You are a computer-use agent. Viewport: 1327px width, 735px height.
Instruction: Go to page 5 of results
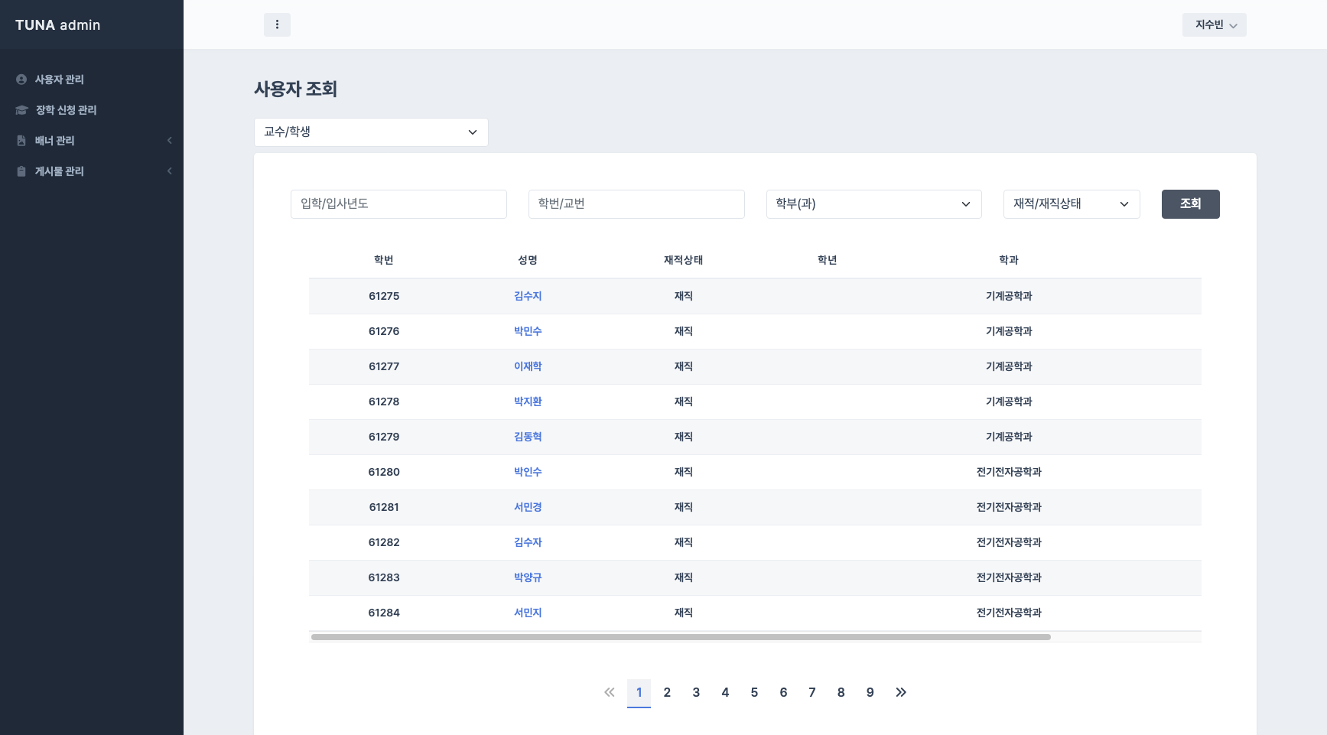pos(754,692)
